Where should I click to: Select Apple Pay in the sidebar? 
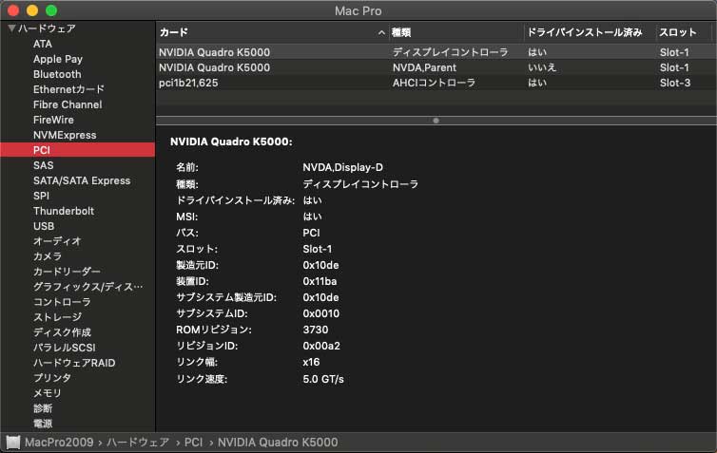(x=58, y=59)
